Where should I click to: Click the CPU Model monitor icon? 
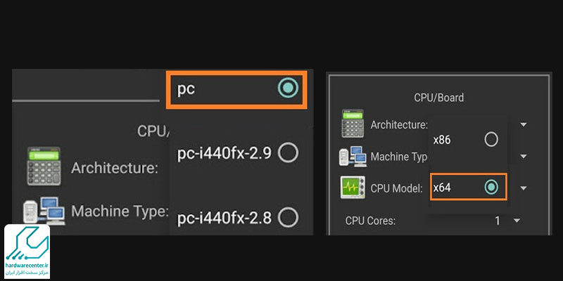tap(353, 188)
